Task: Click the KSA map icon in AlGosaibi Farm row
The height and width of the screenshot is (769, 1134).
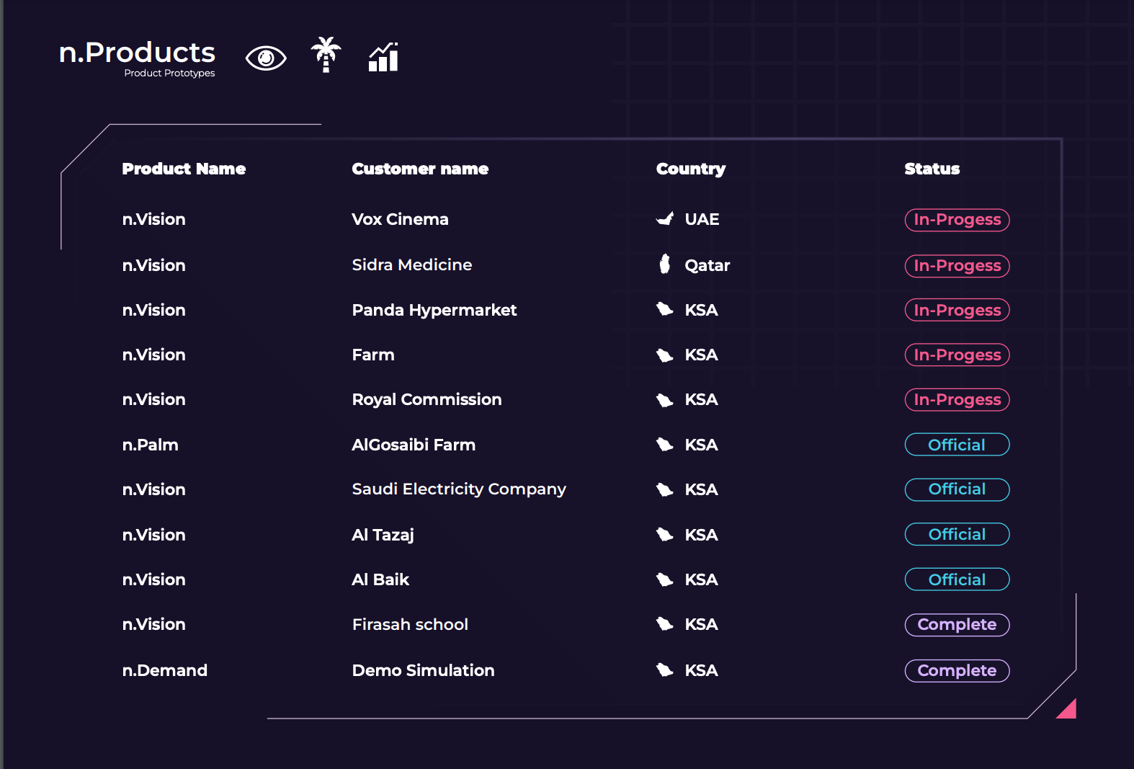Action: click(665, 445)
